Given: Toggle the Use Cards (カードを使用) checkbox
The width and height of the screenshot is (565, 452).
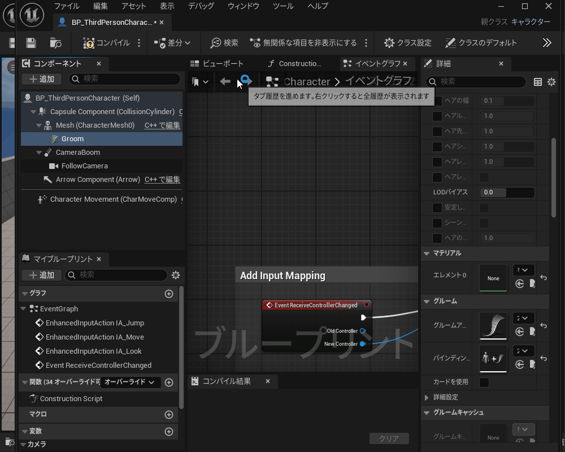Looking at the screenshot, I should pos(484,383).
